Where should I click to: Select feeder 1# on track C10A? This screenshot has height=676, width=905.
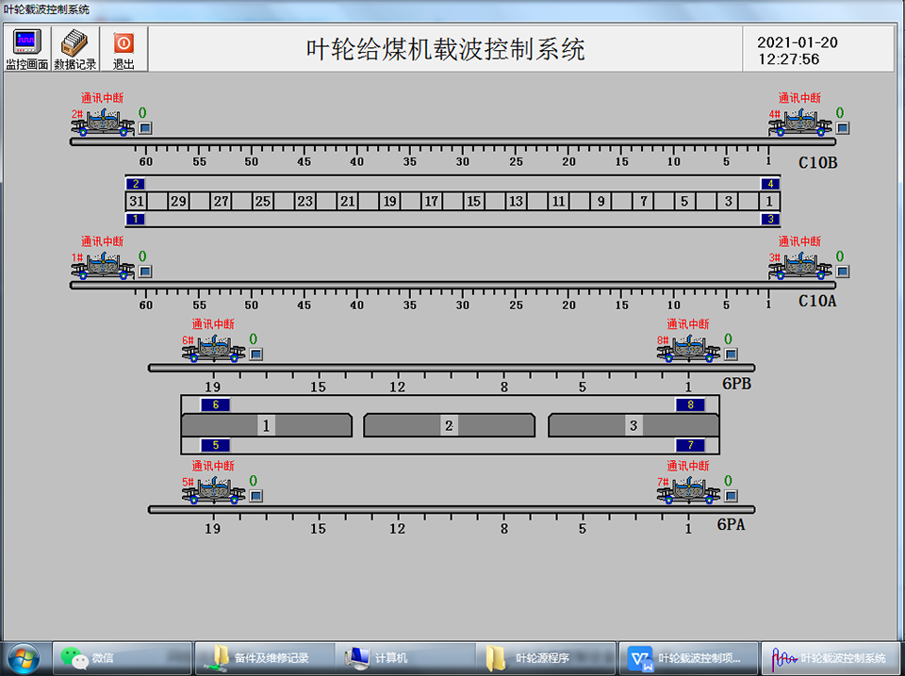[x=103, y=266]
